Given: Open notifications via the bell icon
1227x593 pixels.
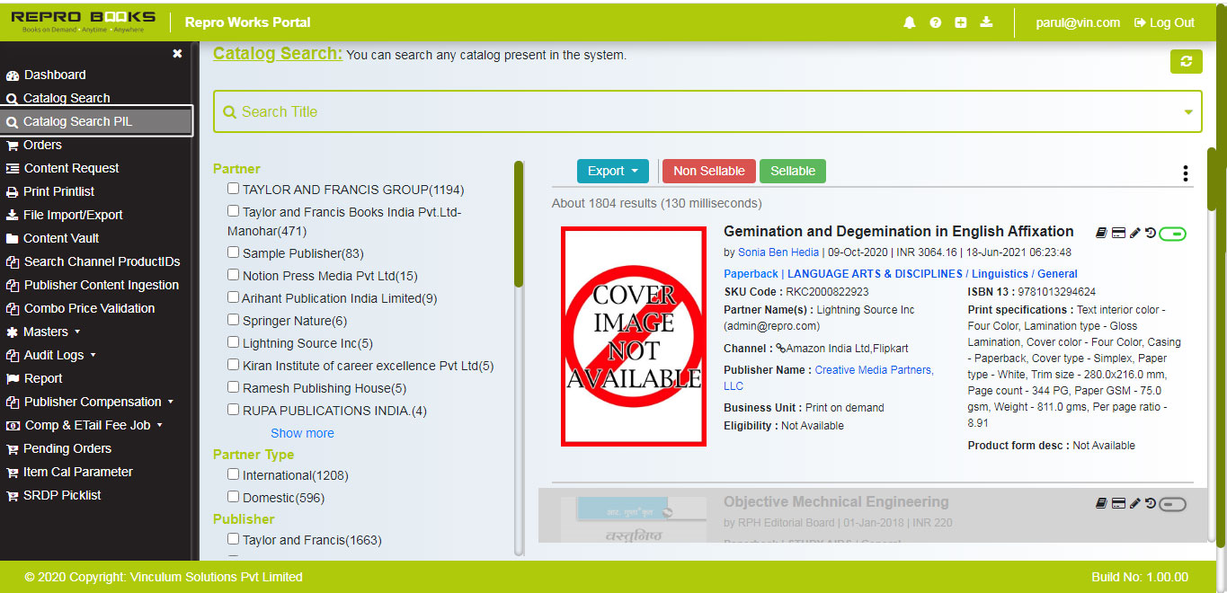Looking at the screenshot, I should click(909, 22).
